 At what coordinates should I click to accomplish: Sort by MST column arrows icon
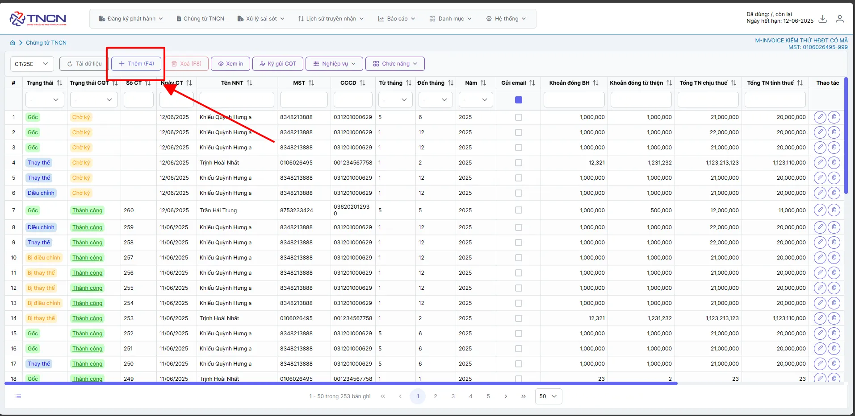[311, 83]
